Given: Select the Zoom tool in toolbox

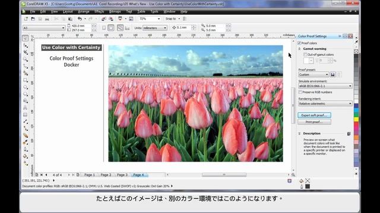Looking at the screenshot, I should (25, 59).
